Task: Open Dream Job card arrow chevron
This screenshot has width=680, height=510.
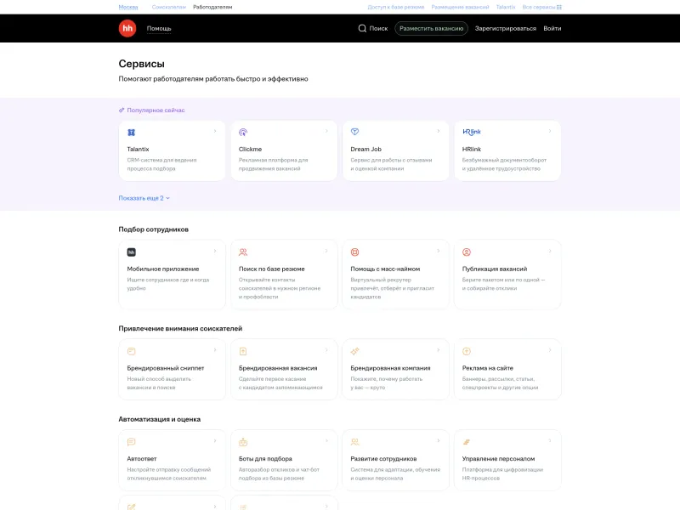Action: (439, 131)
